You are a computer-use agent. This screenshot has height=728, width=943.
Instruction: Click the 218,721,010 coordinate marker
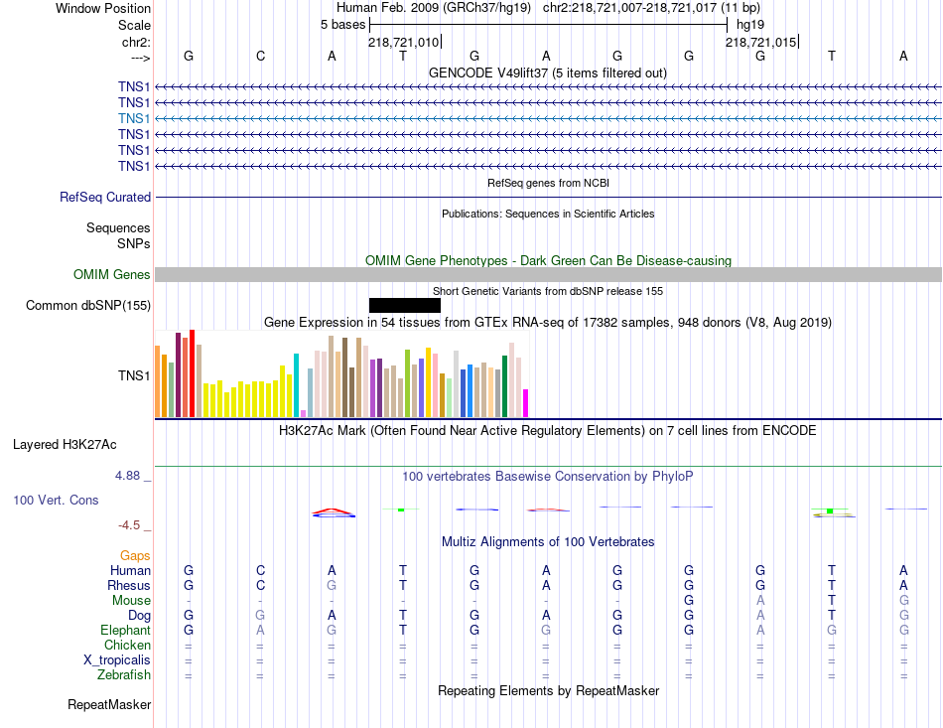pyautogui.click(x=404, y=42)
